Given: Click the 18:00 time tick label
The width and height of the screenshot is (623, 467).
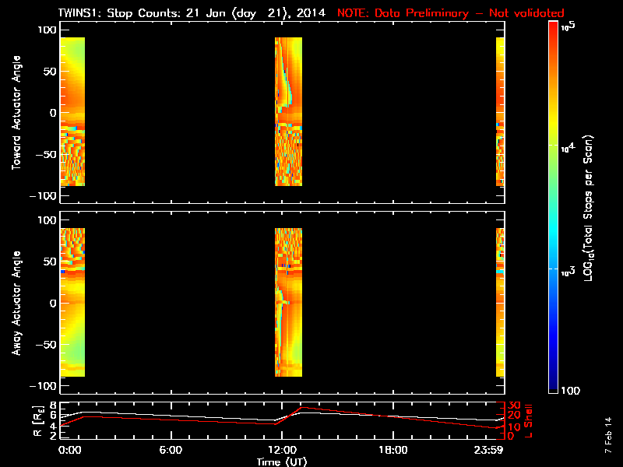Looking at the screenshot, I should tap(392, 450).
